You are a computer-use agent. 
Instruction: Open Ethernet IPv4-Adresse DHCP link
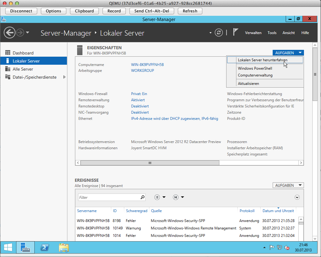[x=174, y=119]
